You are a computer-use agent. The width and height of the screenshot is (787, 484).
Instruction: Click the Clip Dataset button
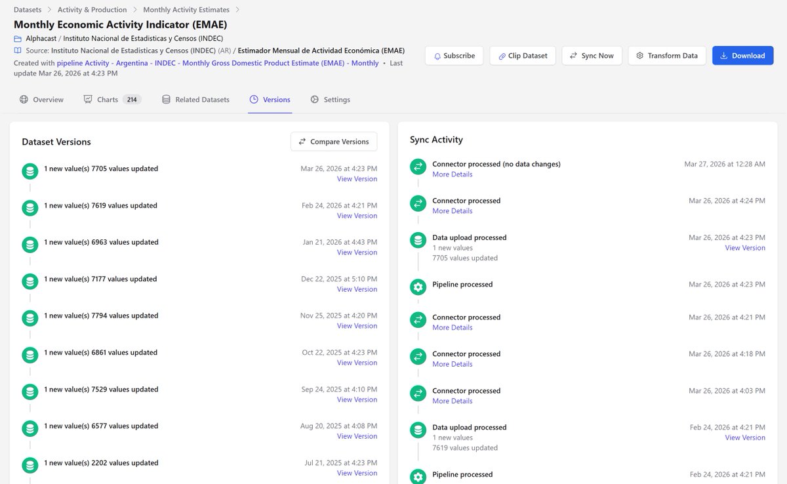coord(523,56)
